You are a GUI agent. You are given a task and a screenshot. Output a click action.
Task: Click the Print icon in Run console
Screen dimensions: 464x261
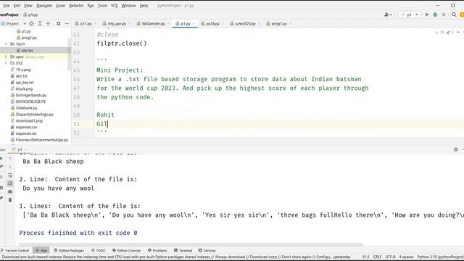(x=10, y=191)
